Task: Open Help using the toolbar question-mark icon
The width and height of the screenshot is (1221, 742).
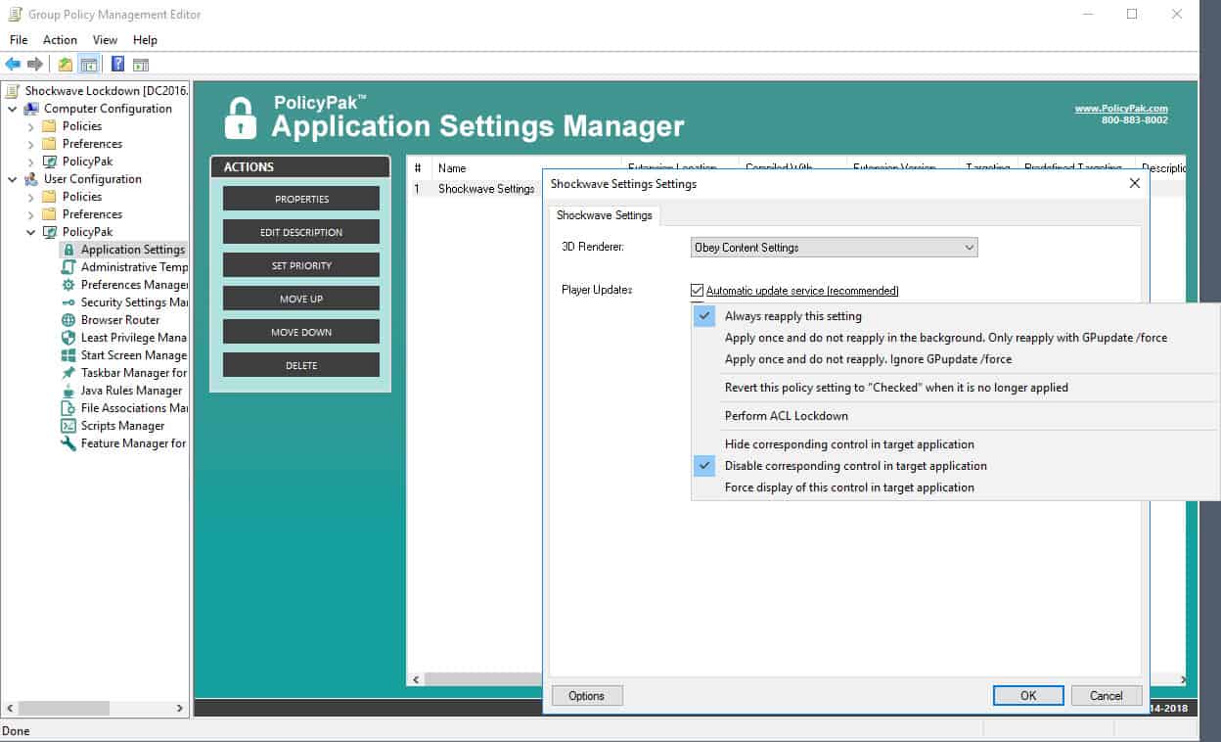Action: point(117,65)
